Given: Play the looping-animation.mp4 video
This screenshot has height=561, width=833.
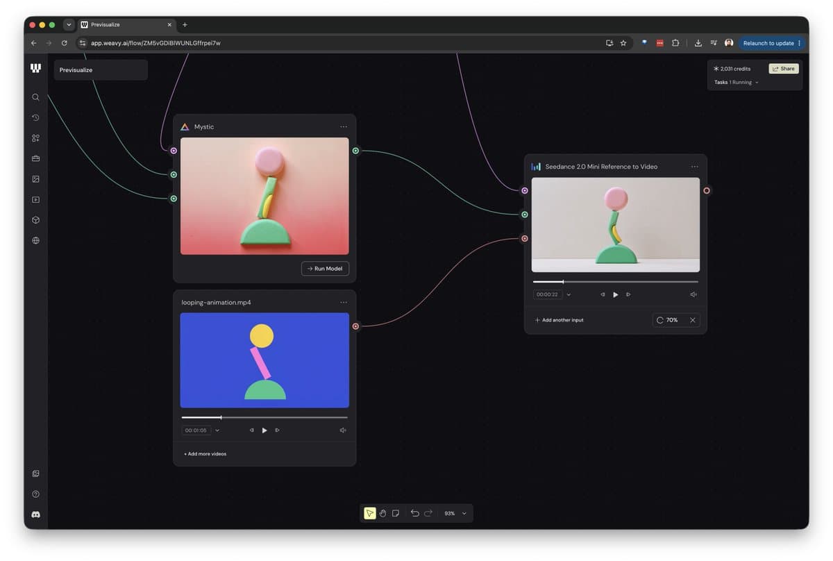Looking at the screenshot, I should [x=264, y=430].
